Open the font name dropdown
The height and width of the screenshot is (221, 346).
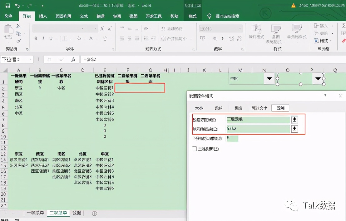83,29
